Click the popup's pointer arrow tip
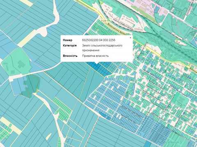Screen dimensions: 197x147 97,63
